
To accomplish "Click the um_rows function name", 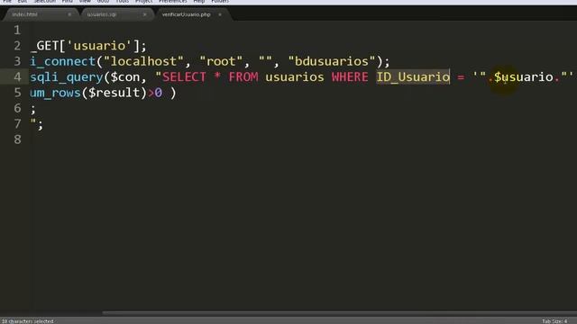I will (x=56, y=93).
